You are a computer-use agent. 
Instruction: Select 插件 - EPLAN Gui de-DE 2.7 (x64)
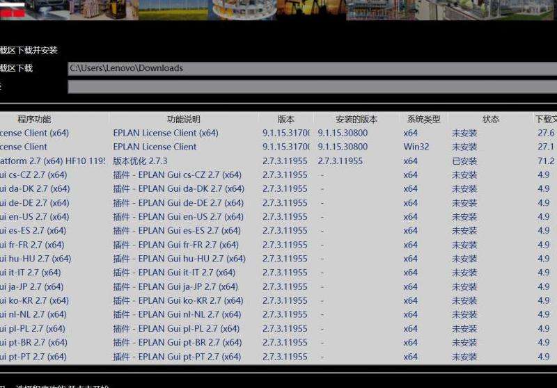pos(178,203)
